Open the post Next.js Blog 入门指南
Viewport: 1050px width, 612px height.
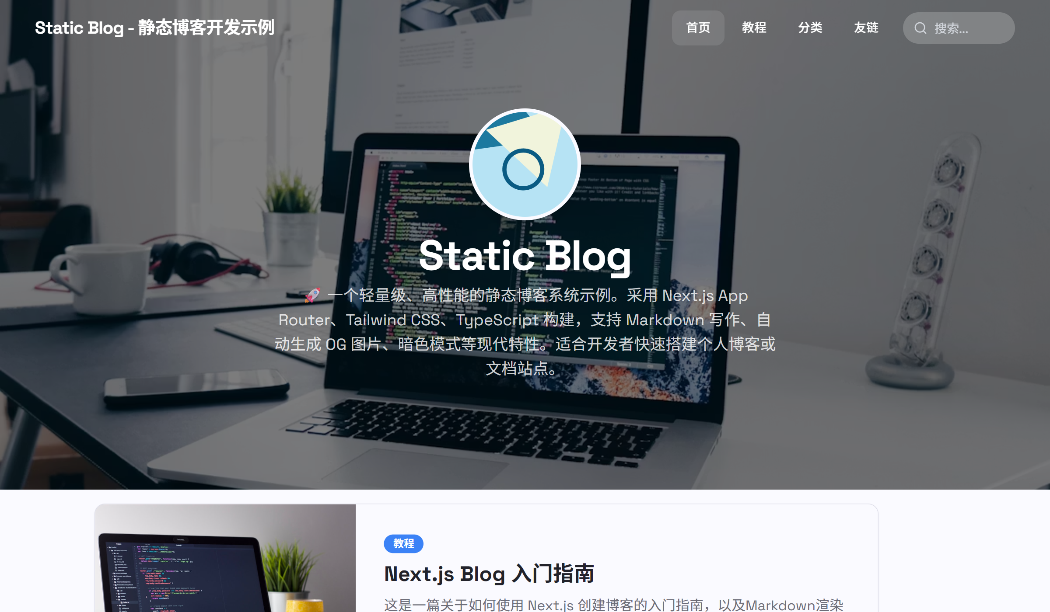click(489, 574)
